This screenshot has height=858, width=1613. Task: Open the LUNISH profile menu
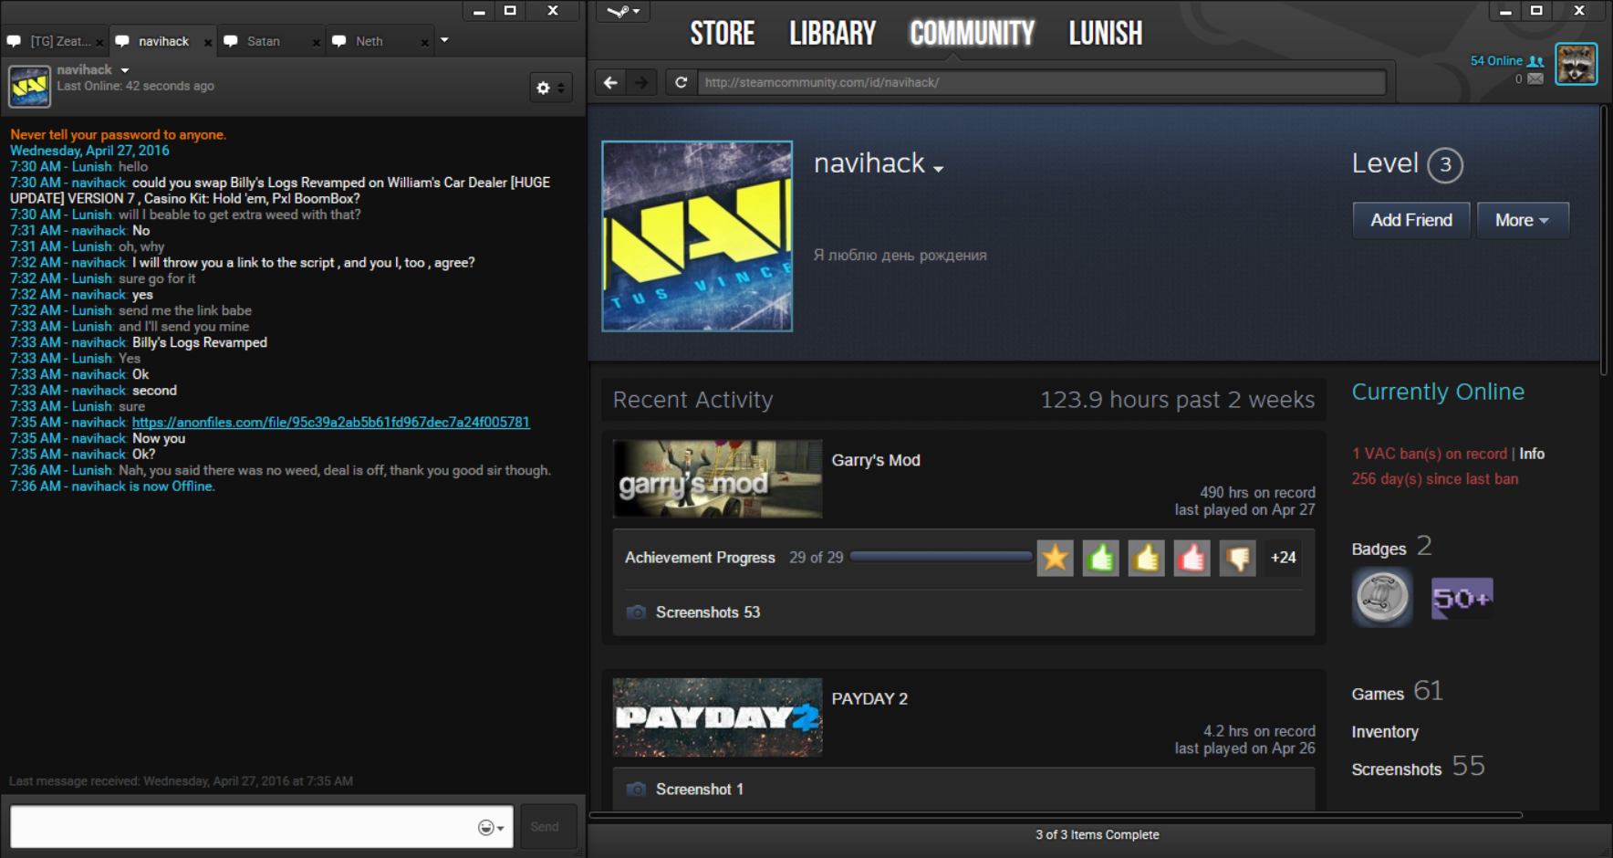coord(1105,34)
